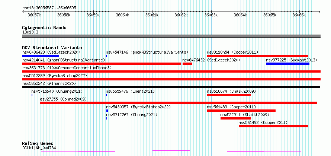Click the 36060k ruler tick label
The height and width of the screenshot is (156, 331).
(123, 15)
